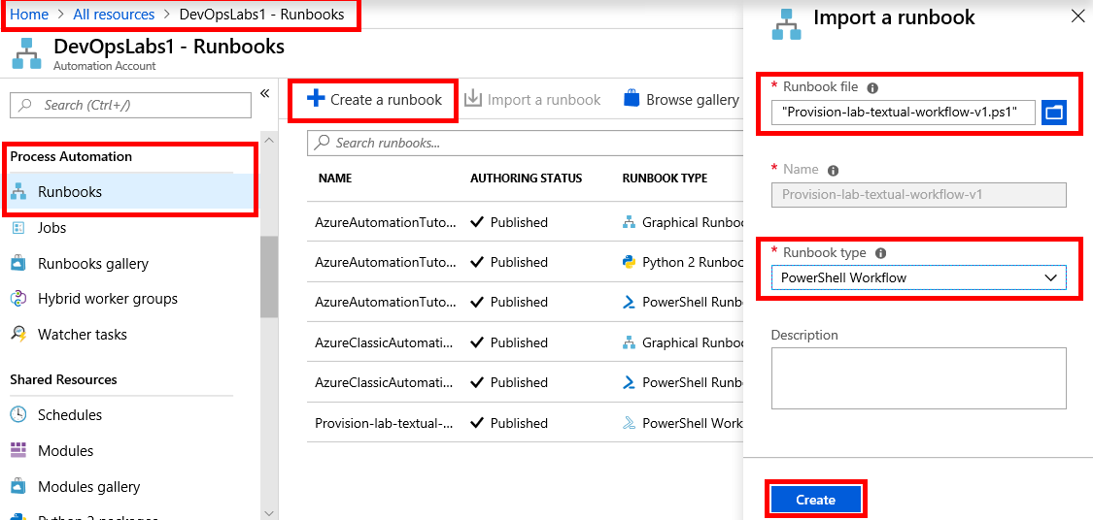The image size is (1093, 520).
Task: Click Create a runbook in the toolbar
Action: 374,100
